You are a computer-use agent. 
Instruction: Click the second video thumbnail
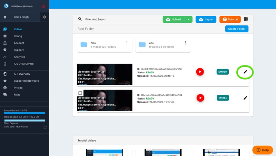105,100
